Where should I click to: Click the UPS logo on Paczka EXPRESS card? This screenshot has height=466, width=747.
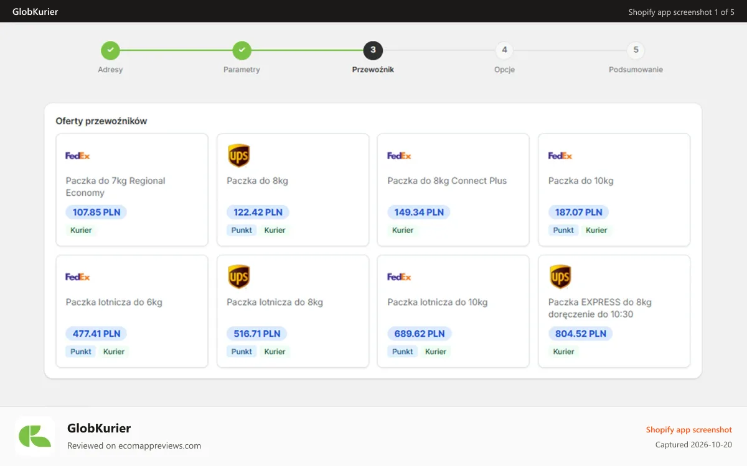(560, 277)
